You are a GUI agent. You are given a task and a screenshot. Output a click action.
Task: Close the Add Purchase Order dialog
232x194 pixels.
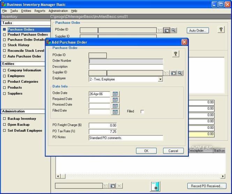(x=184, y=42)
